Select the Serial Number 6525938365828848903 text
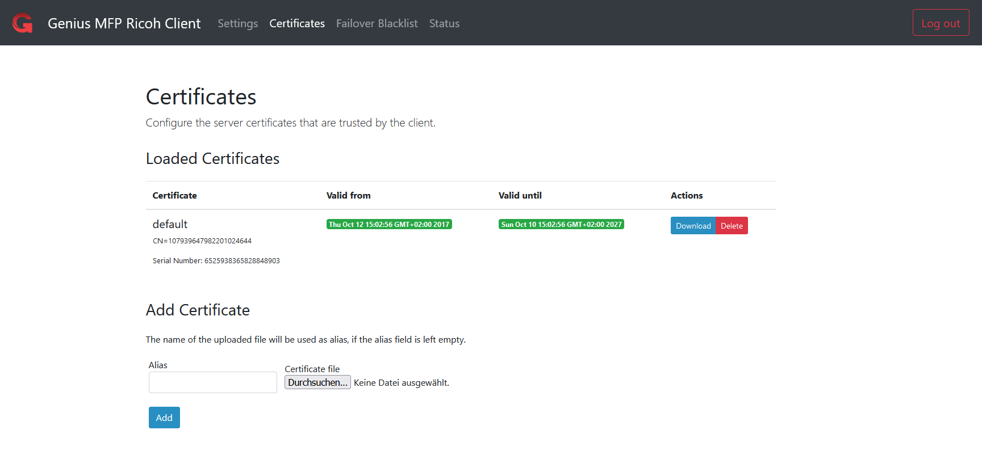The width and height of the screenshot is (982, 451). (x=216, y=261)
